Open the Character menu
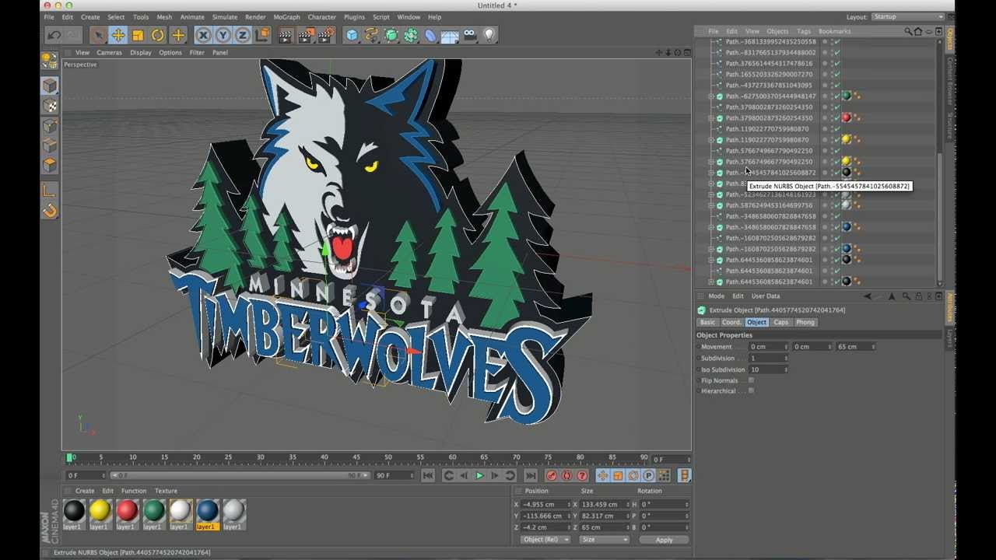The height and width of the screenshot is (560, 996). [321, 17]
